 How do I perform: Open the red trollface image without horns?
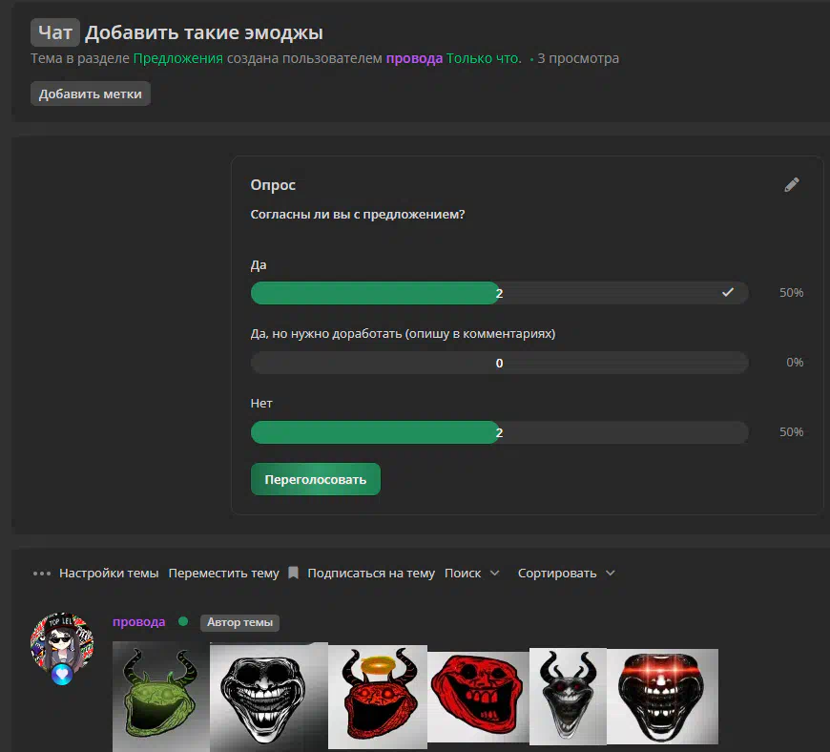coord(478,697)
